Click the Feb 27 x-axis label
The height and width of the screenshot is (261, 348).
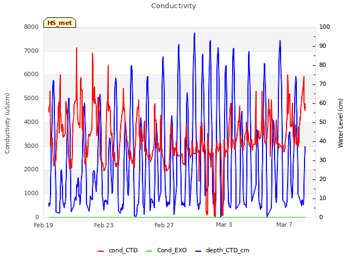tap(164, 225)
